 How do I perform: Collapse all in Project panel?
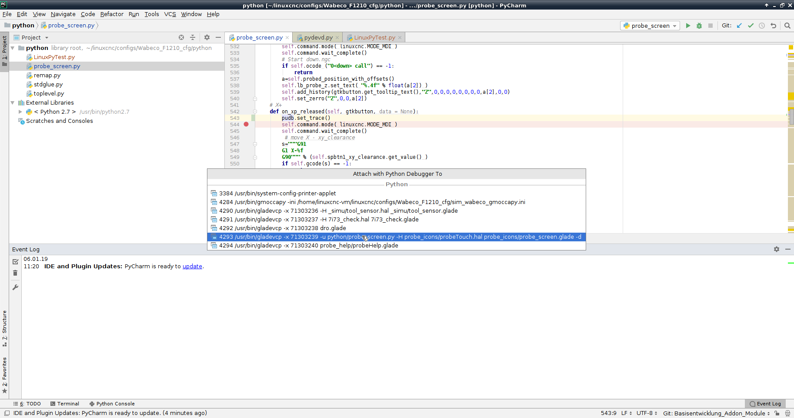193,37
